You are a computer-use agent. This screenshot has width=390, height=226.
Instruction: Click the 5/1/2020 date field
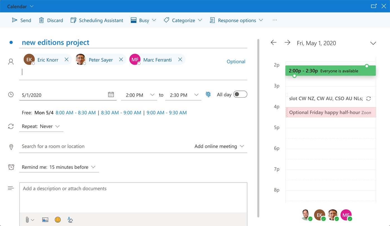(x=64, y=95)
